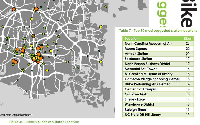Select 'Seaboard Station' in the locations table
The width and height of the screenshot is (200, 125).
[x=138, y=59]
